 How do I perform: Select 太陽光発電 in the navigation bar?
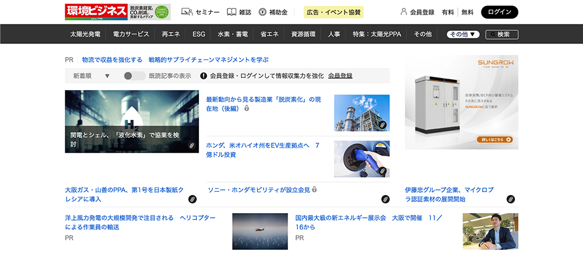(x=85, y=34)
